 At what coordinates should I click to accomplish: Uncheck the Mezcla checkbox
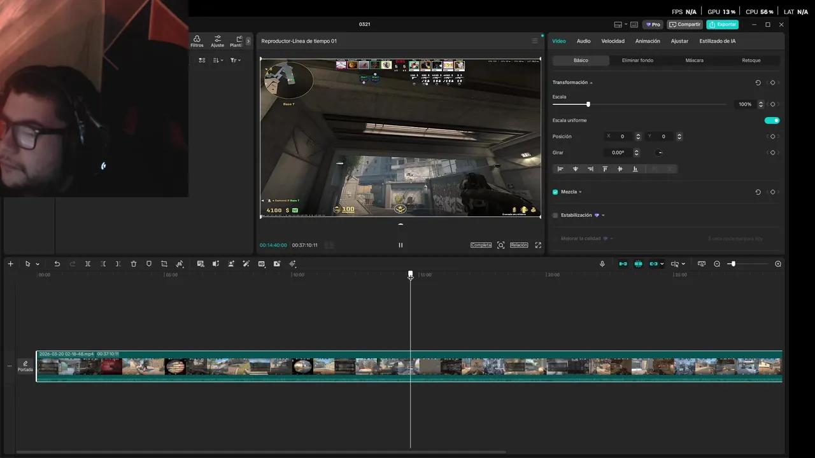(555, 192)
